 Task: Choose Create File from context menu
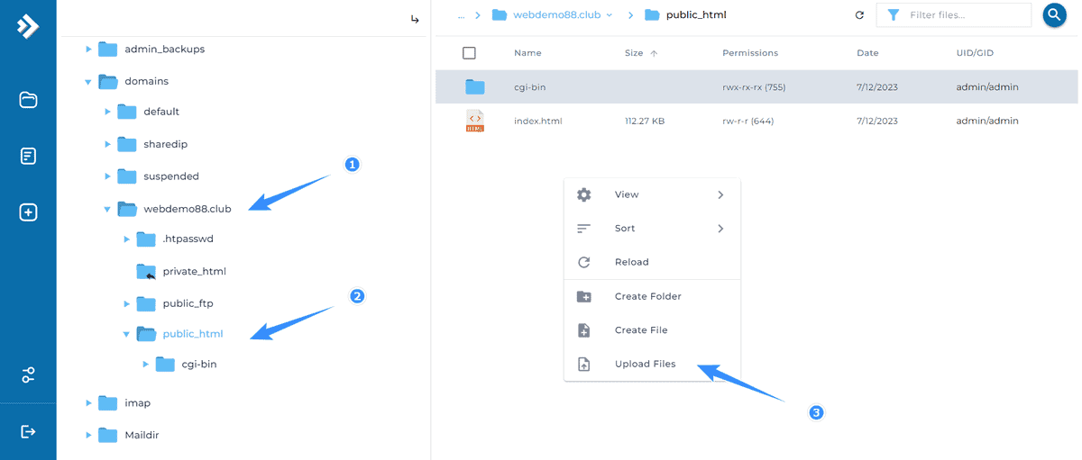coord(652,330)
